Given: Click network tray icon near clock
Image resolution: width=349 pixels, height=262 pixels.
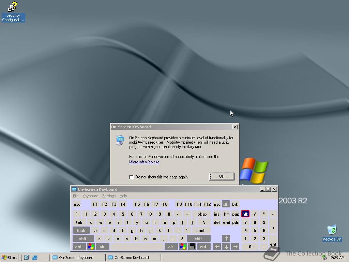Looking at the screenshot, I should tap(325, 258).
